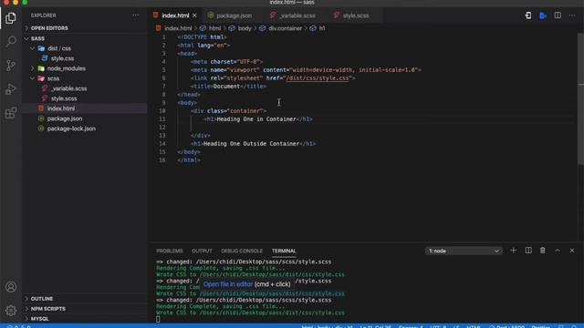Collapse the SASS workspace folder

click(x=85, y=38)
